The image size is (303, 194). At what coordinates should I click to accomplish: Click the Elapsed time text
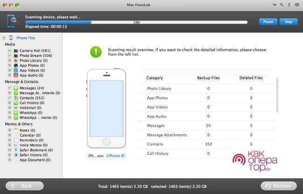coord(46,27)
